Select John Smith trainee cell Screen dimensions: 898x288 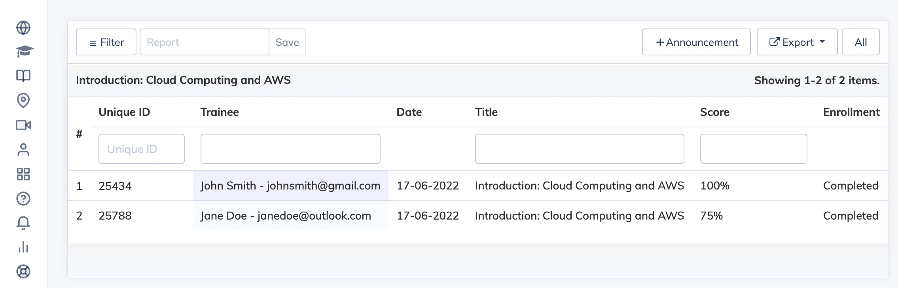tap(290, 186)
